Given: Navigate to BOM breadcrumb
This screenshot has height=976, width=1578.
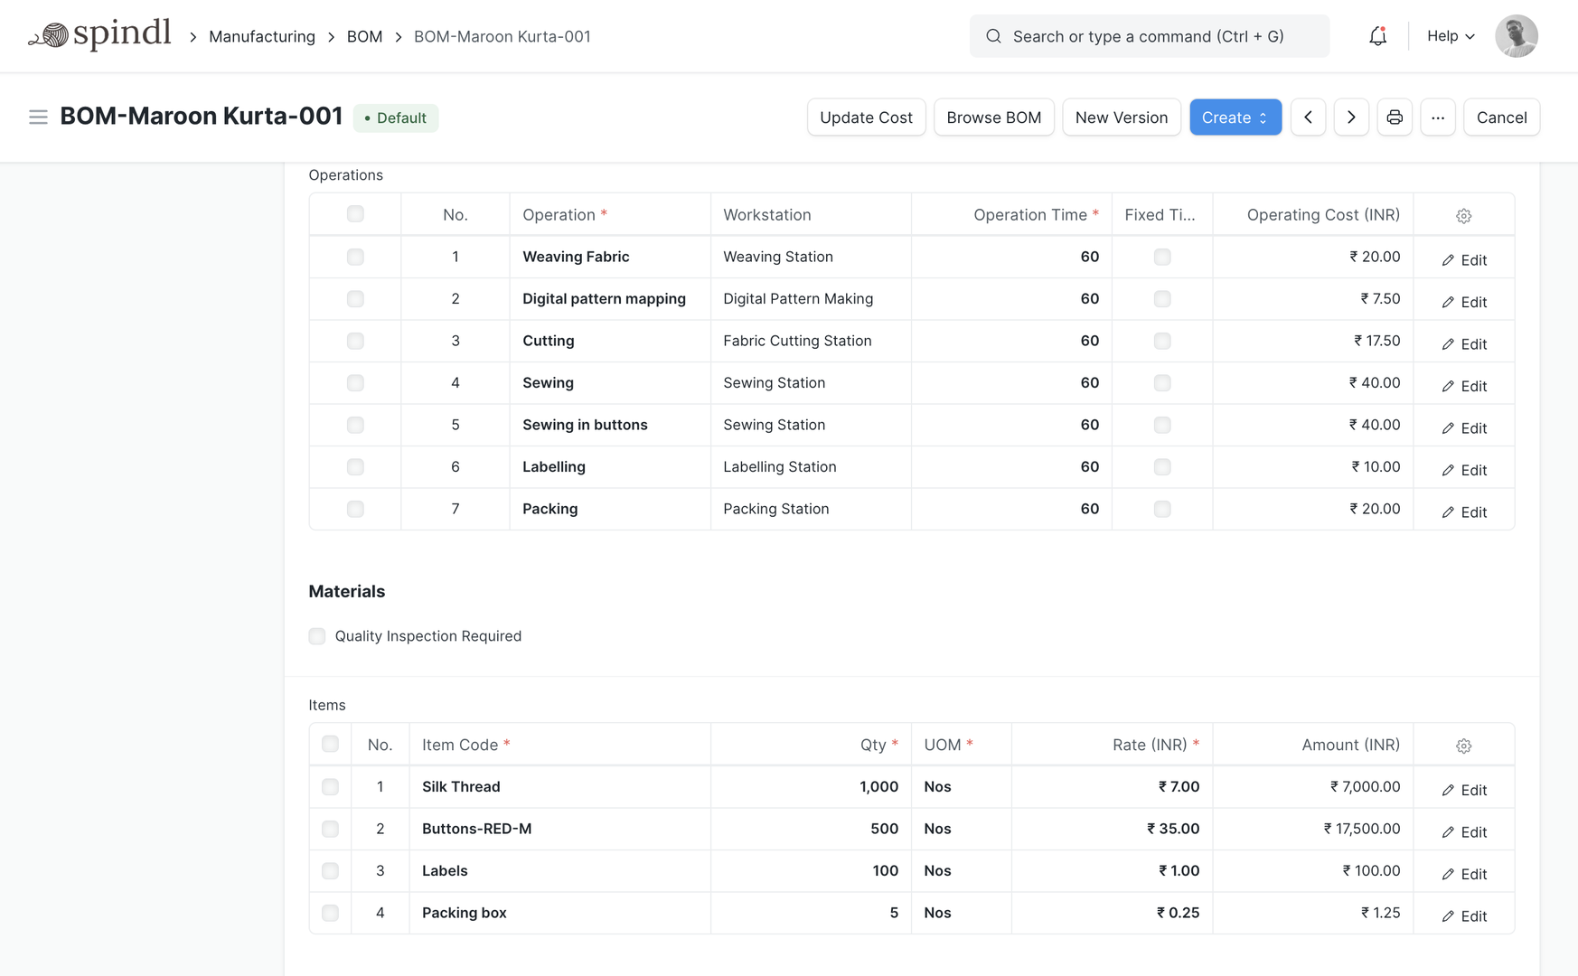Looking at the screenshot, I should tap(364, 37).
